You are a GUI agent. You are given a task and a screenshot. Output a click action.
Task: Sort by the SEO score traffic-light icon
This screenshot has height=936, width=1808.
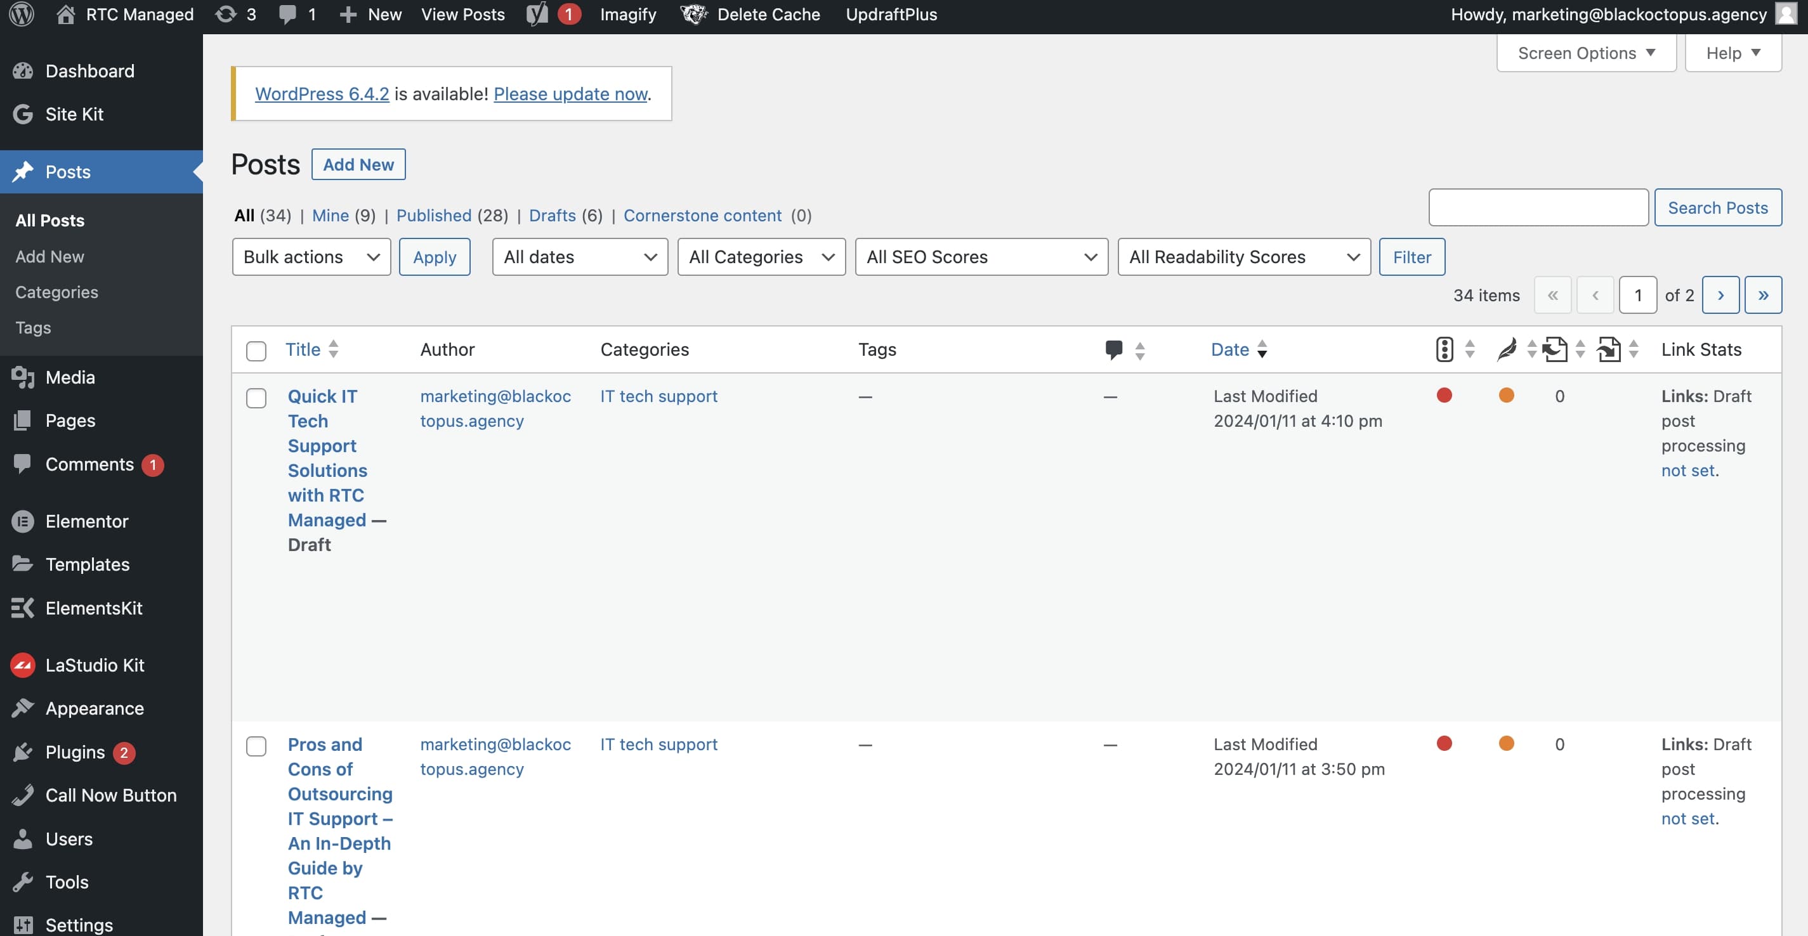click(1444, 349)
